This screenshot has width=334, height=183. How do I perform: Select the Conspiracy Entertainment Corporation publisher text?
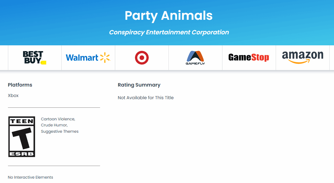click(x=169, y=32)
